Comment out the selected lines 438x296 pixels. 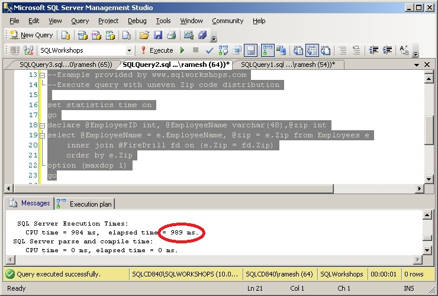coord(343,50)
